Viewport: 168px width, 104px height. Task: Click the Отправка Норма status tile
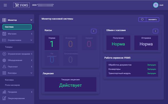pos(146,43)
